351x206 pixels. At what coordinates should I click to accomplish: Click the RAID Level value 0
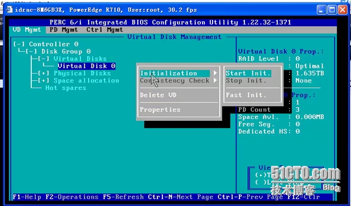(x=297, y=59)
